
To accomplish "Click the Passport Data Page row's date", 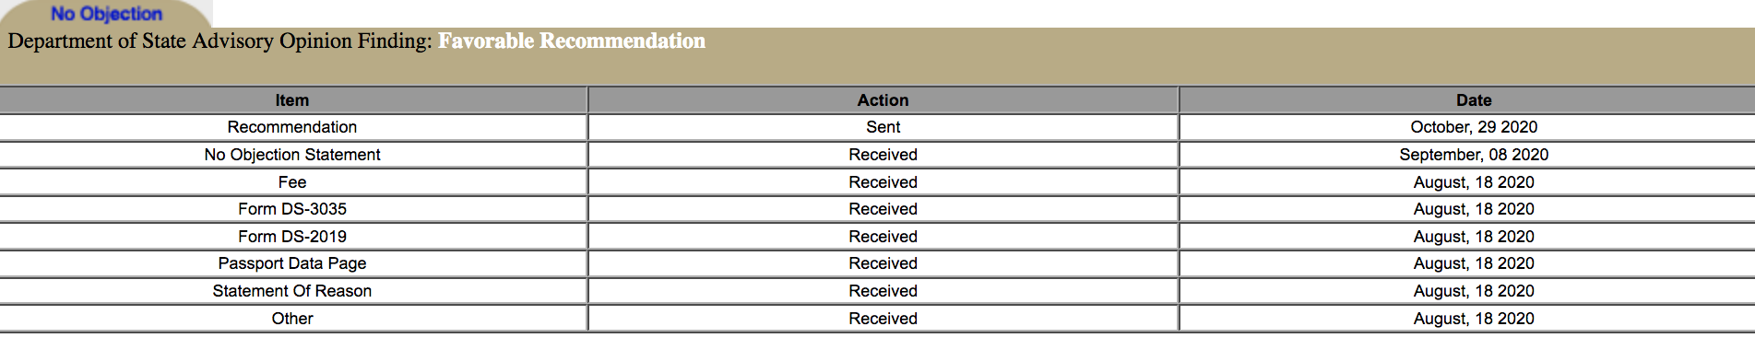I will (x=1474, y=263).
